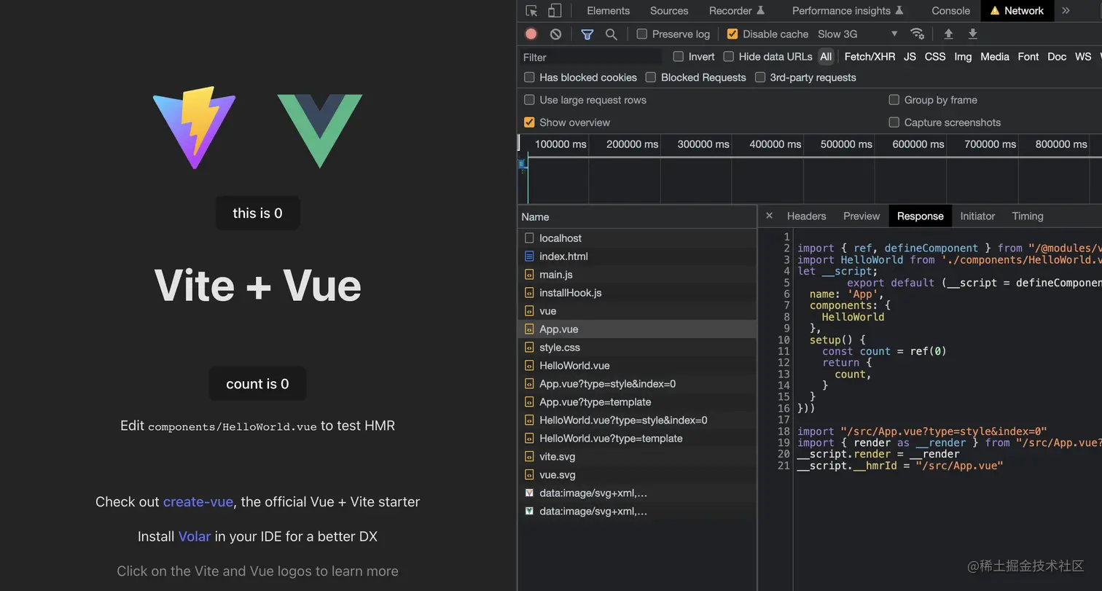This screenshot has height=591, width=1102.
Task: Switch to the Elements tab
Action: pyautogui.click(x=608, y=11)
